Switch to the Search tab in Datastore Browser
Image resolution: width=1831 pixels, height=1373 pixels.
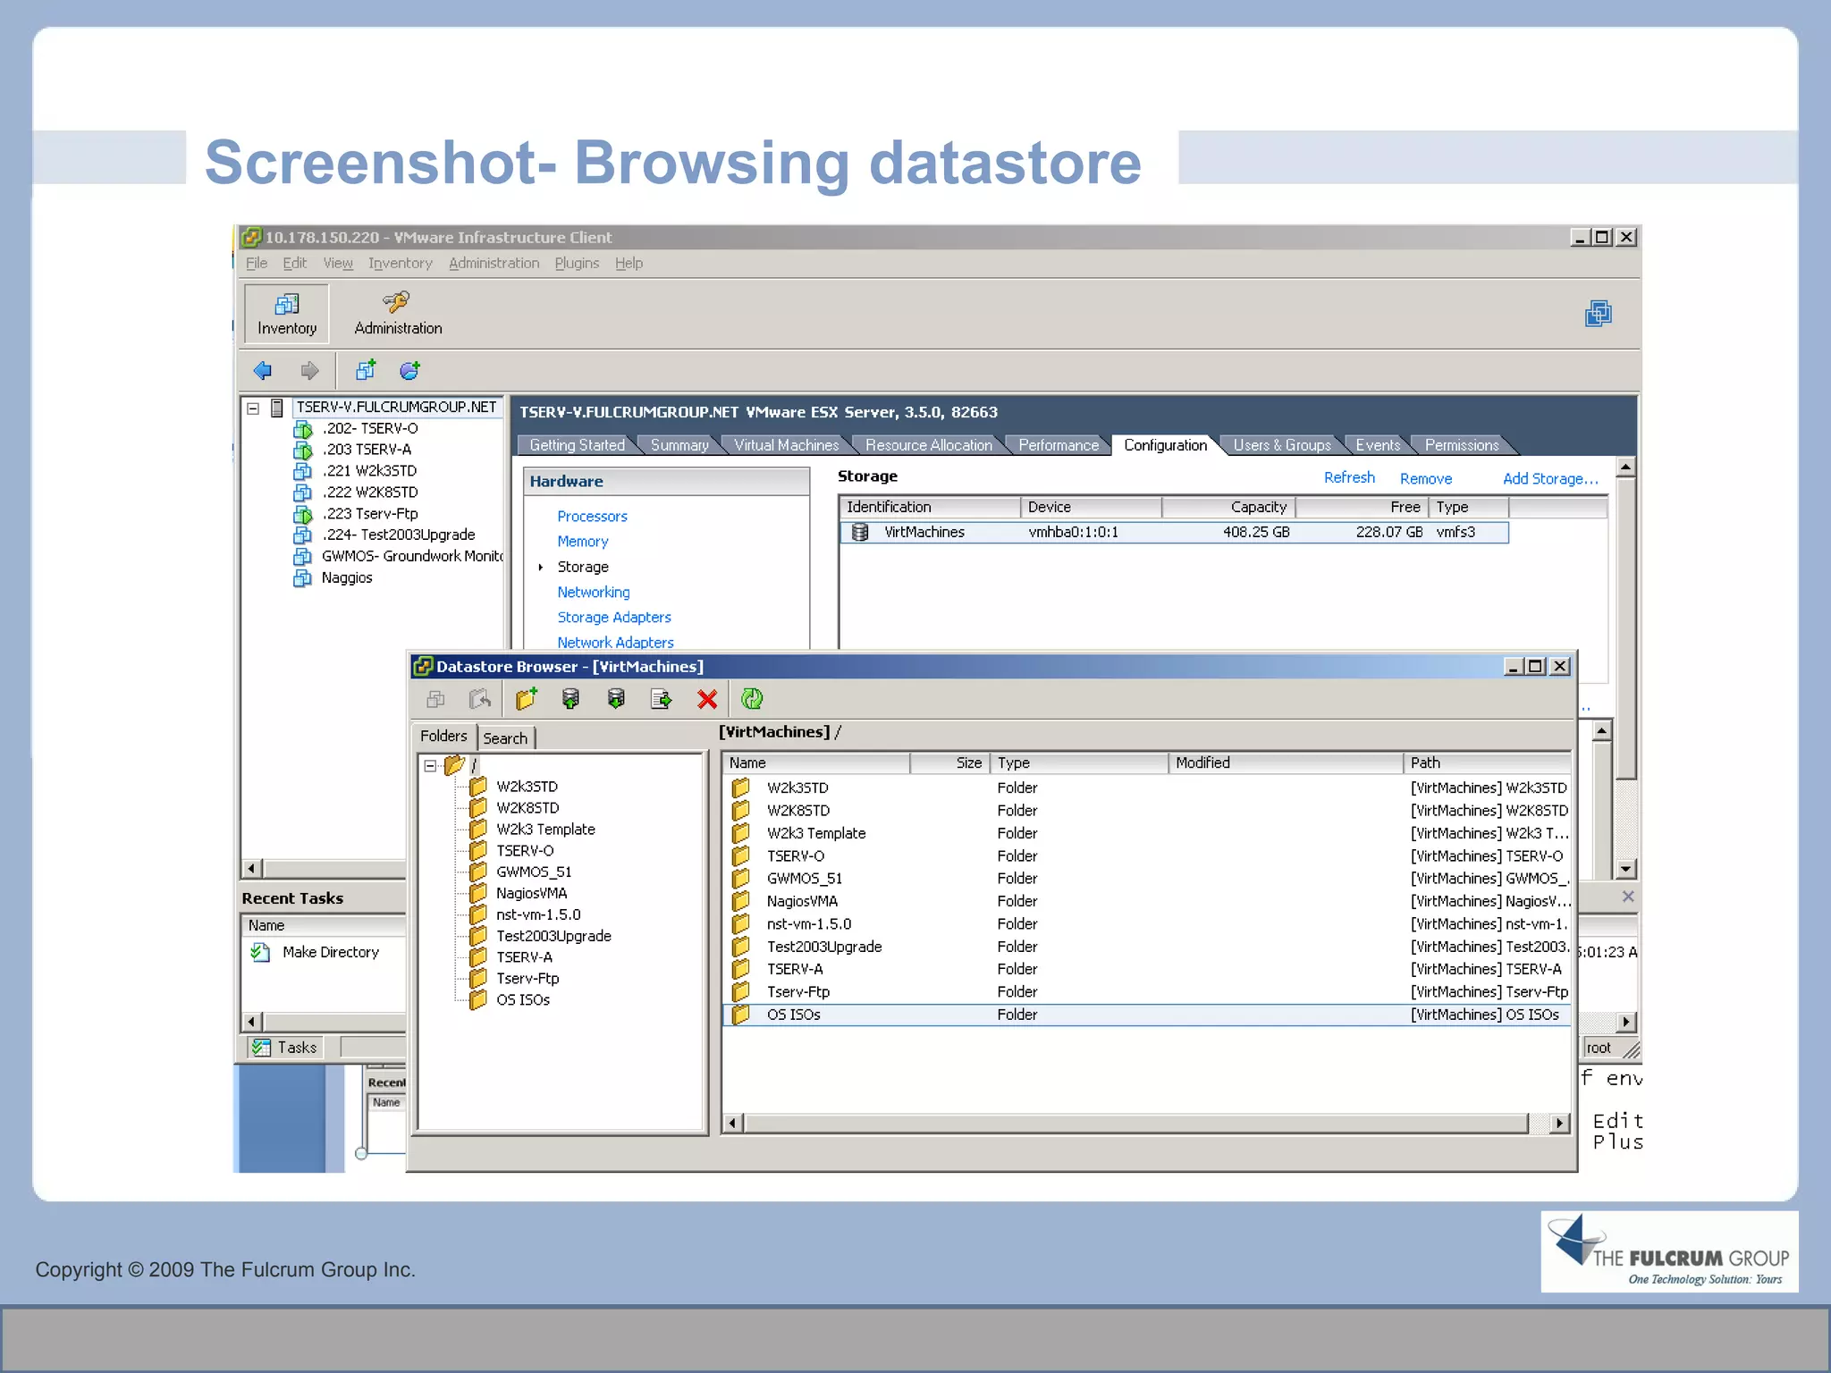click(x=505, y=737)
